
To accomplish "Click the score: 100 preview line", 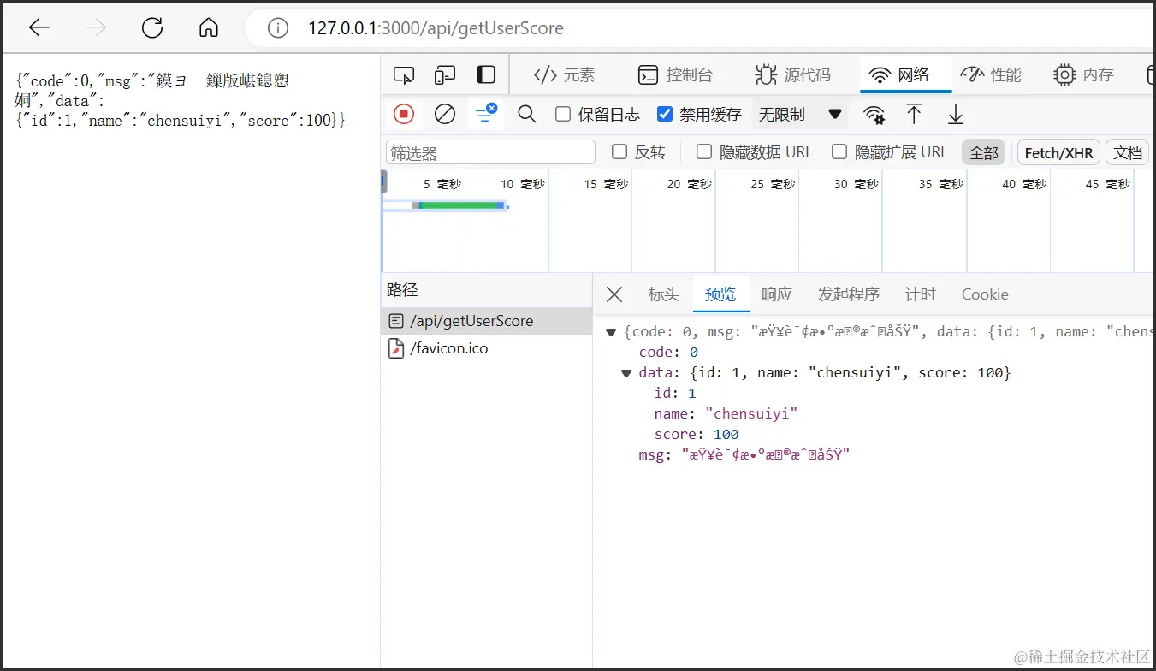I will click(x=697, y=435).
